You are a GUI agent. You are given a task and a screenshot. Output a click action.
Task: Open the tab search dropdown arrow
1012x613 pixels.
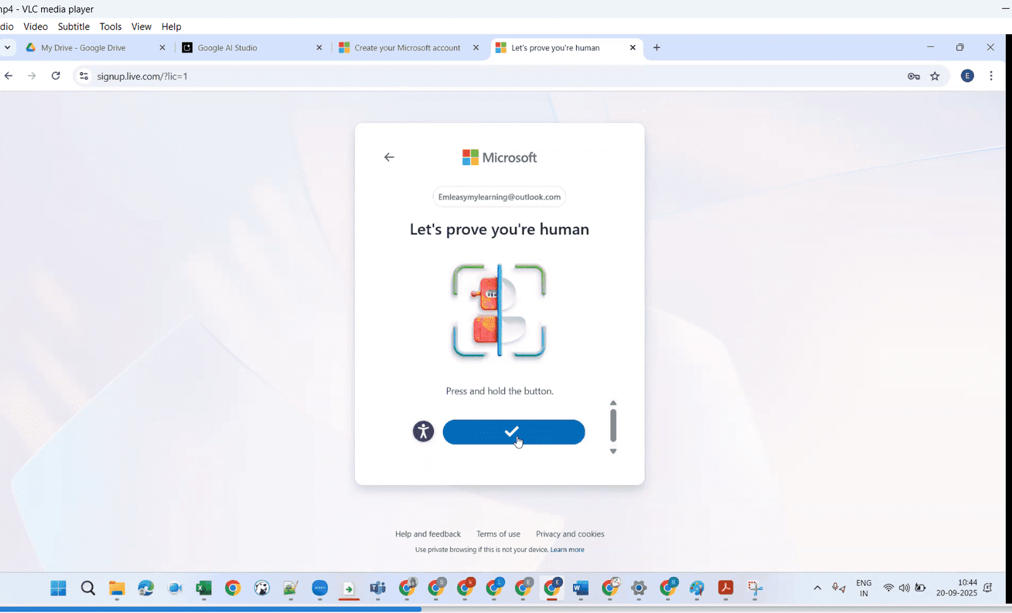8,47
